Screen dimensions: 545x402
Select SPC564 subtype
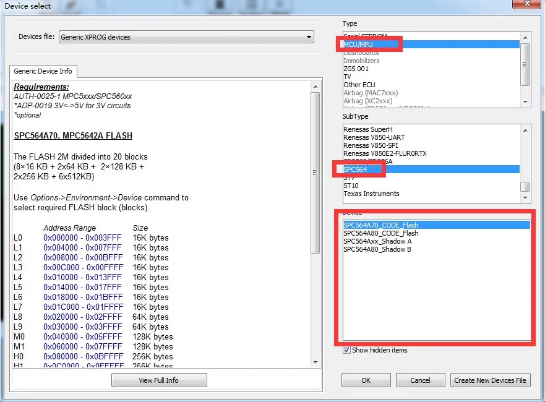click(431, 169)
